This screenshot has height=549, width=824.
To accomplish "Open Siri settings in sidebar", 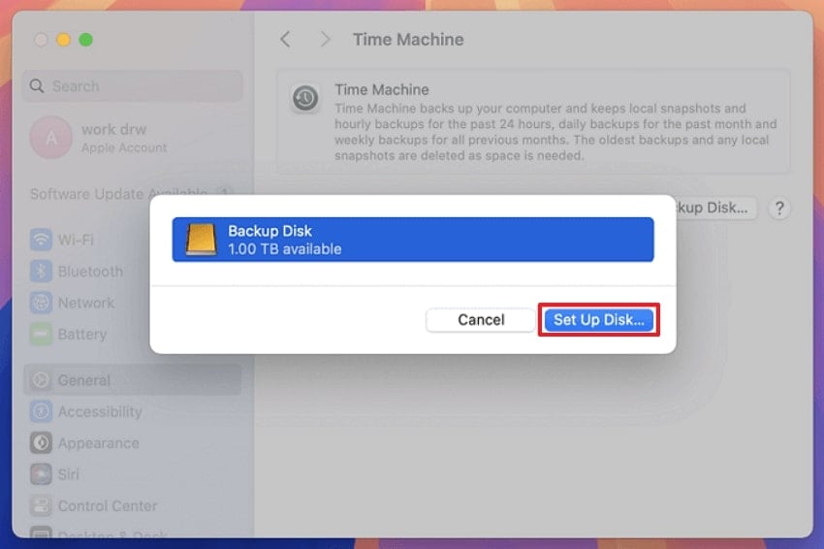I will click(133, 474).
